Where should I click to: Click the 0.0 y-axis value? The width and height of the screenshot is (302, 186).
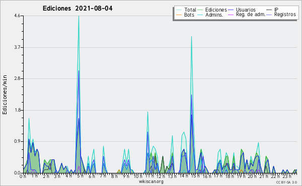pos(17,173)
